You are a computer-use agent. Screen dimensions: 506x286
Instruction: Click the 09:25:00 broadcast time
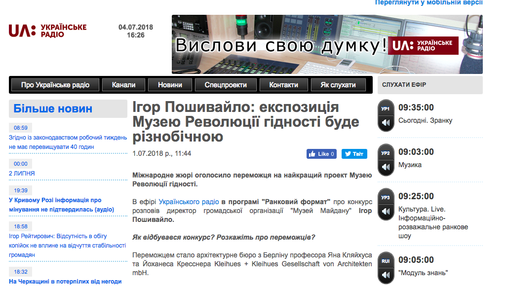(416, 196)
